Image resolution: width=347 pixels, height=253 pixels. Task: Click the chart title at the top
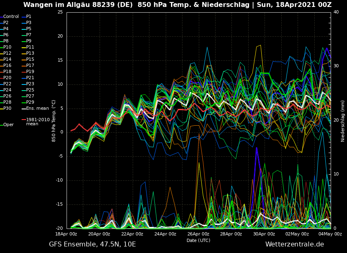tap(177, 5)
